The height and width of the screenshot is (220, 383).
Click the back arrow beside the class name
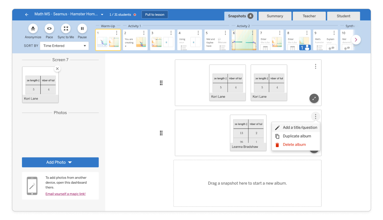click(x=26, y=14)
